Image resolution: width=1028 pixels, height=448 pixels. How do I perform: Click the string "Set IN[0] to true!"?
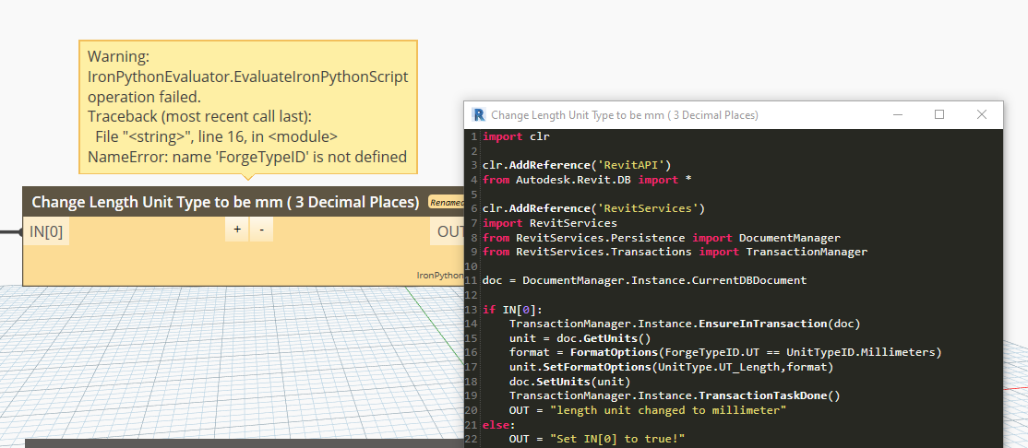pos(617,438)
